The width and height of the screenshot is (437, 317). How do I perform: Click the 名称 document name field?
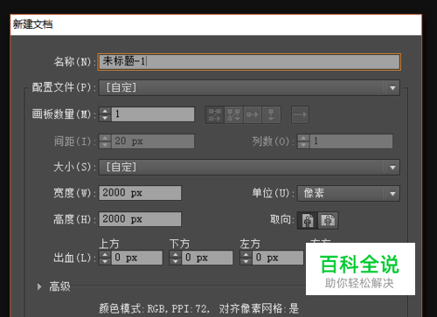coord(249,62)
